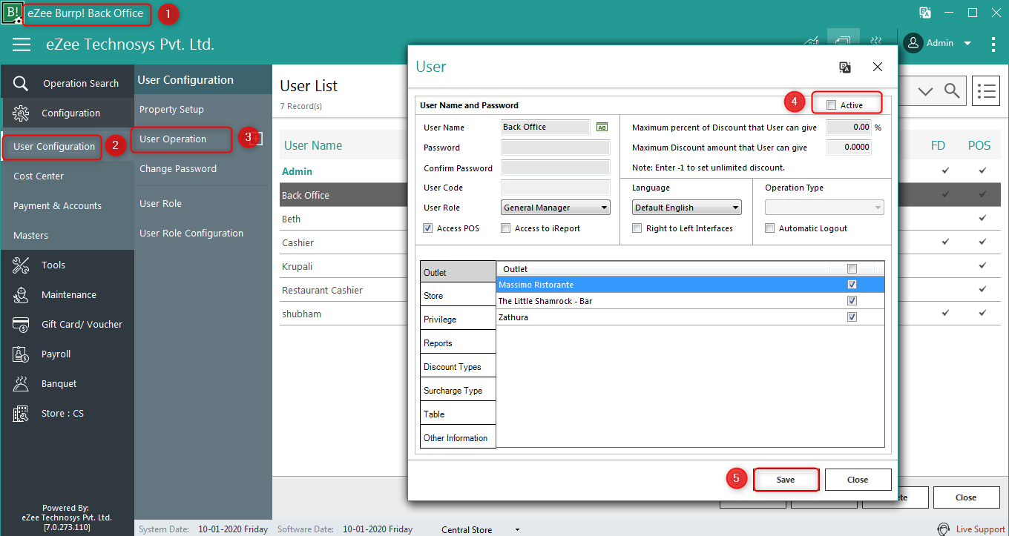The width and height of the screenshot is (1009, 536).
Task: Toggle the Access to iReport checkbox
Action: tap(505, 228)
